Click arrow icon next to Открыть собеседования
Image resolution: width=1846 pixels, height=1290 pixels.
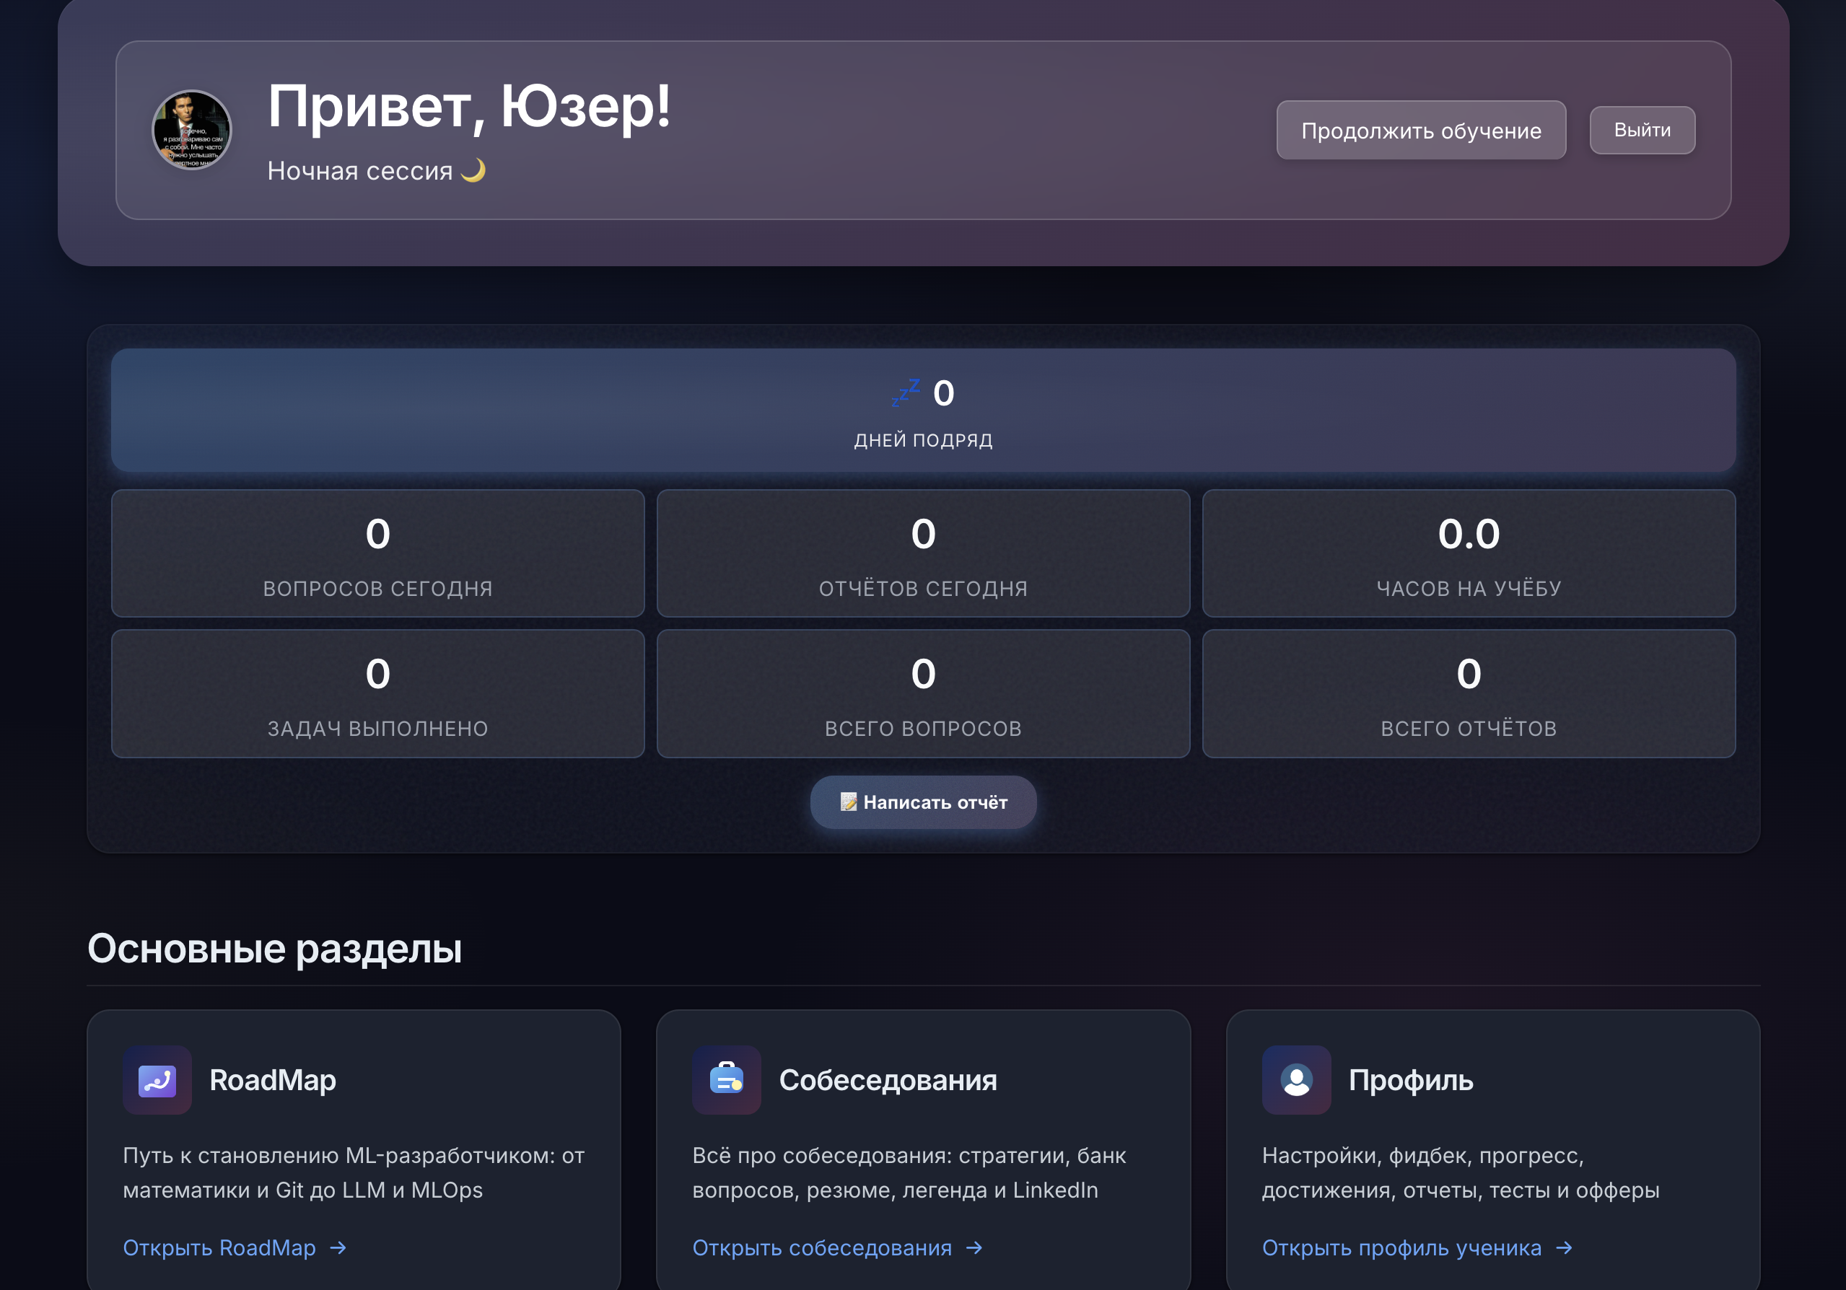pos(974,1247)
